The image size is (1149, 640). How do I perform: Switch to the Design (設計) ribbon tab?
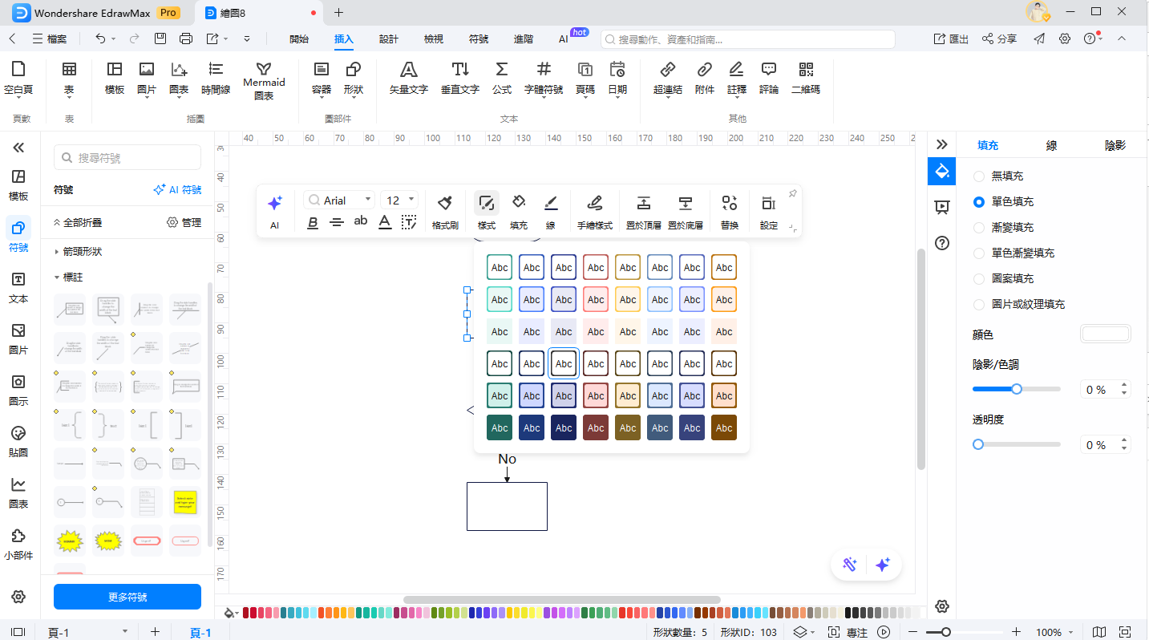point(389,38)
